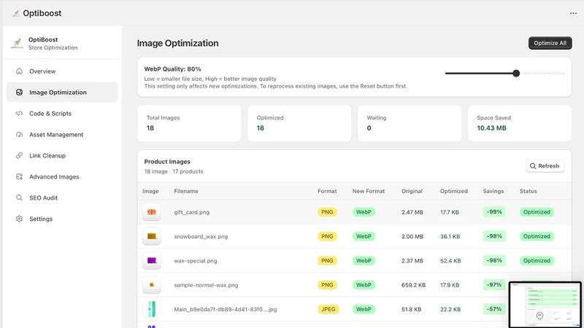Click the filename snowboard_wax.png
The width and height of the screenshot is (584, 328).
coord(201,236)
